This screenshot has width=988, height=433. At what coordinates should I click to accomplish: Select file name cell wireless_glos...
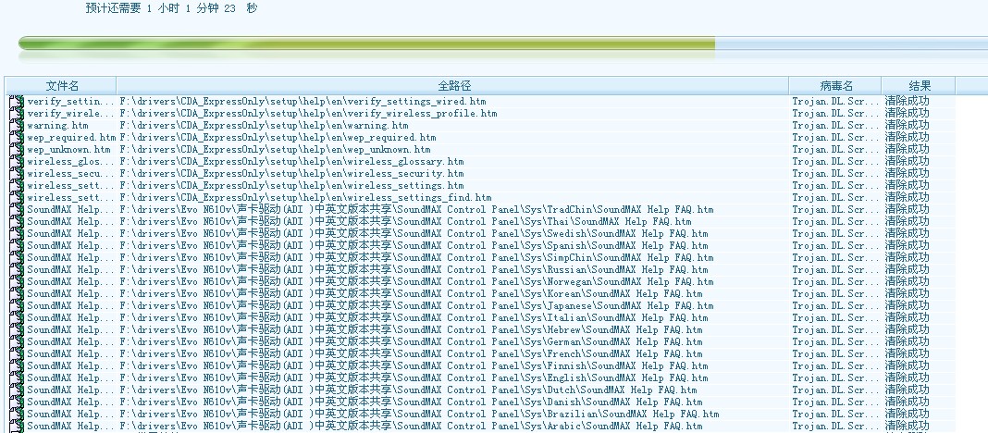(x=71, y=161)
